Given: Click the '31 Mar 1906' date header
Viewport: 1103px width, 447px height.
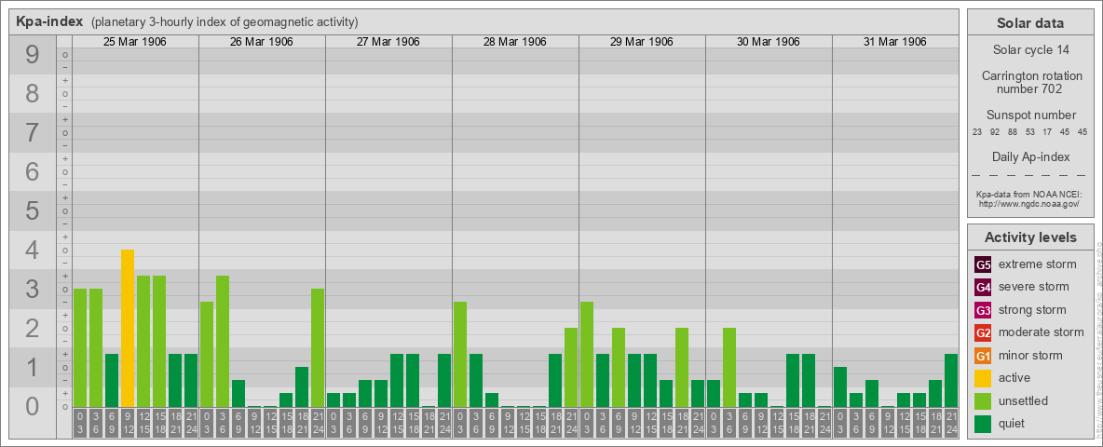Looking at the screenshot, I should (x=894, y=42).
